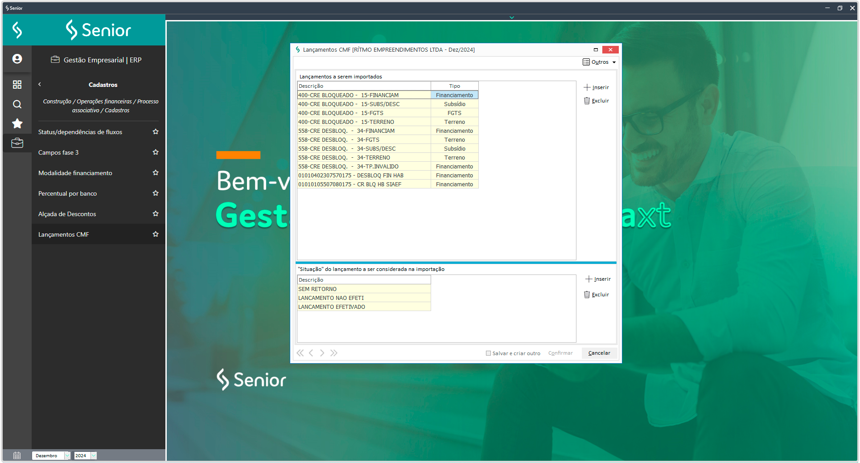The width and height of the screenshot is (860, 463).
Task: Select row 01010402307570175 - DESBLOQ FIN HAB
Action: pyautogui.click(x=388, y=175)
